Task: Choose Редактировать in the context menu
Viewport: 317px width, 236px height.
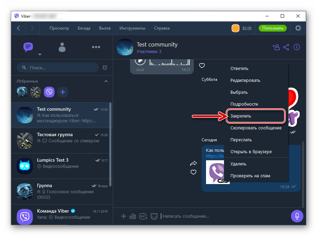Action: [x=256, y=80]
